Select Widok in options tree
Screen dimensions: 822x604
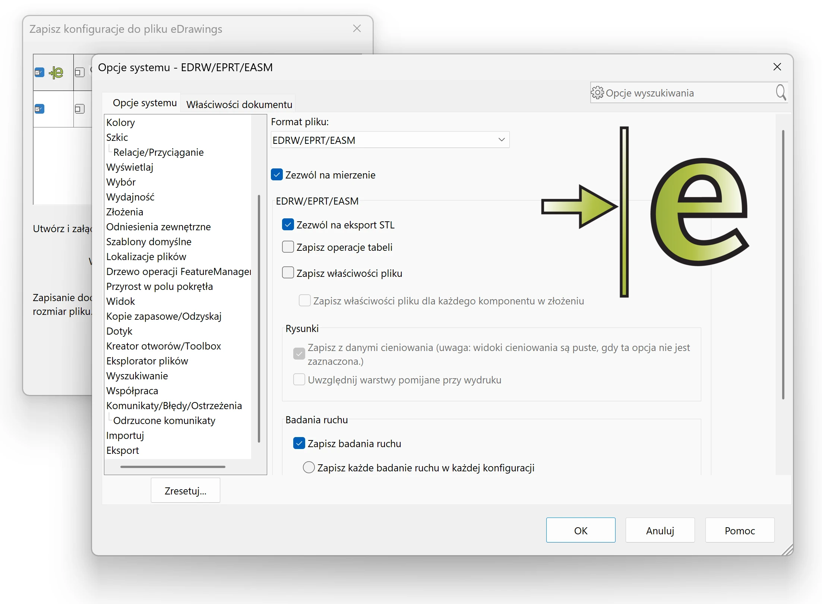[x=120, y=301]
